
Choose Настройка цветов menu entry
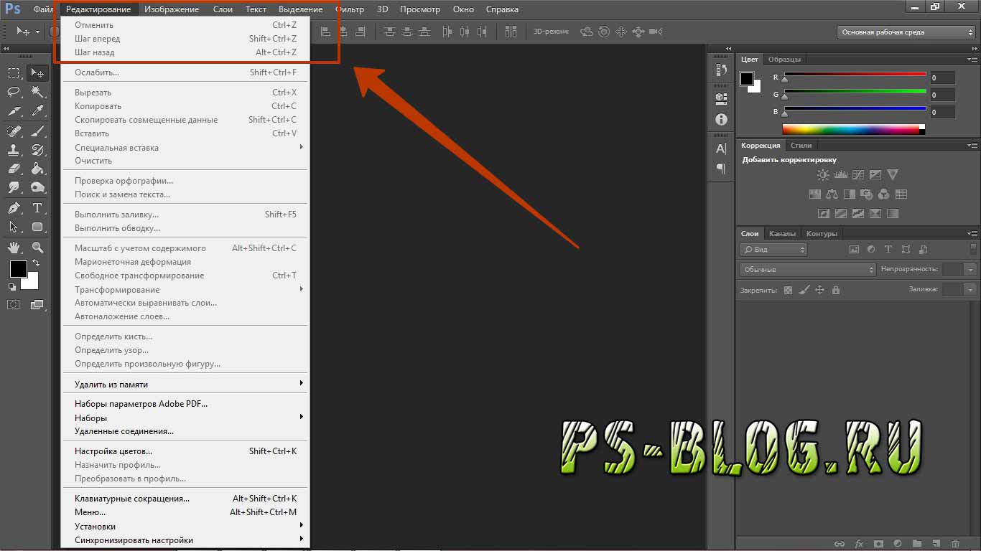click(184, 451)
